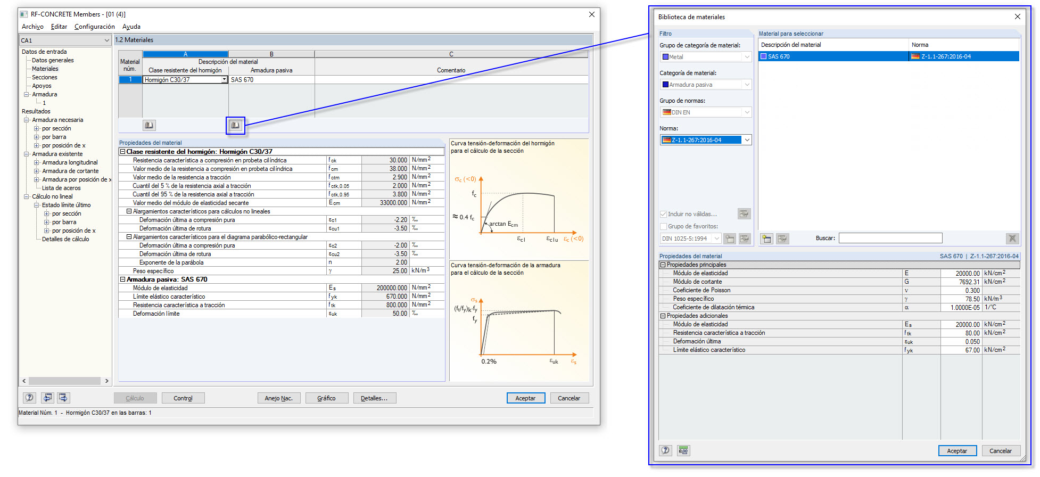Edit selected material icon left of Buscar
This screenshot has width=1040, height=477.
(782, 238)
